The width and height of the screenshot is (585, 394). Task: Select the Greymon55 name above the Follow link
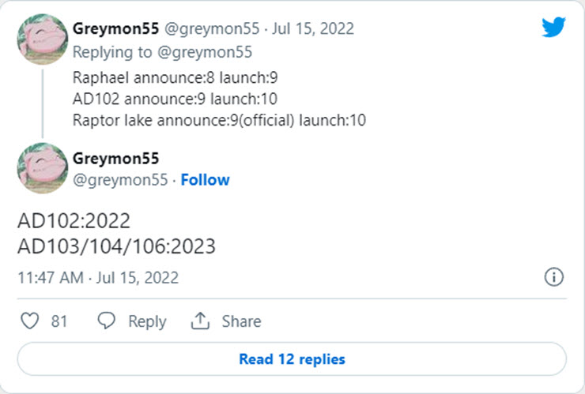pyautogui.click(x=115, y=158)
